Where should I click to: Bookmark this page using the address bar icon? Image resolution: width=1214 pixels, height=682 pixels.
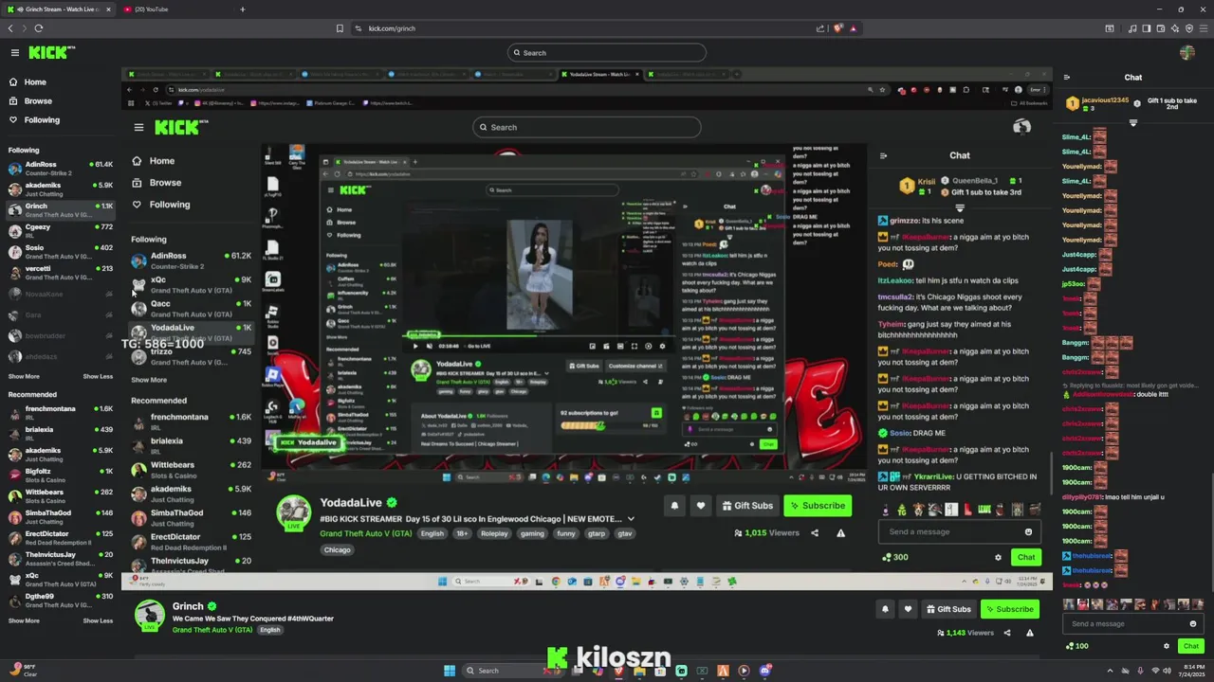pos(340,28)
